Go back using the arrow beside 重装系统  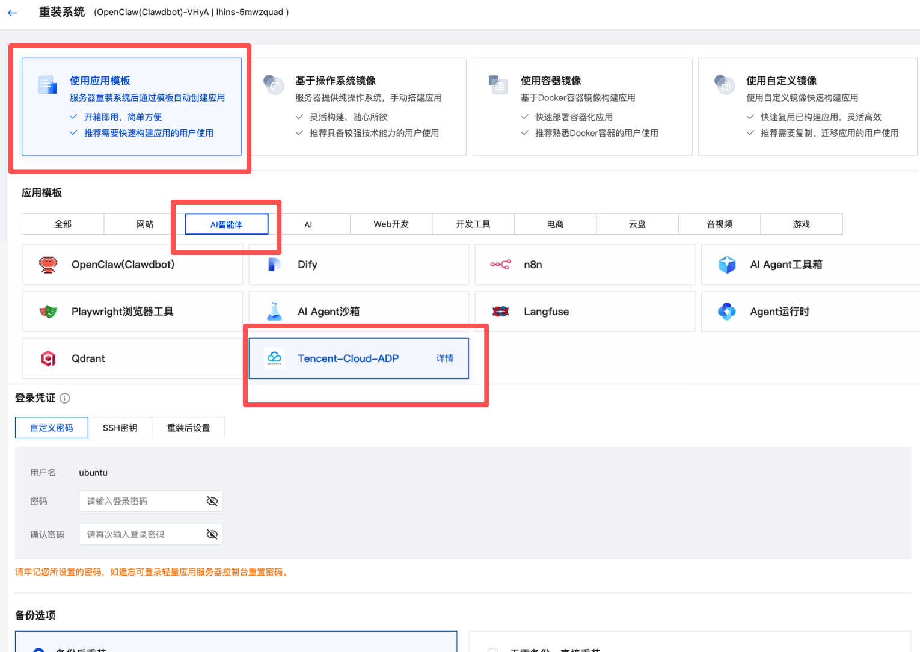click(x=13, y=13)
